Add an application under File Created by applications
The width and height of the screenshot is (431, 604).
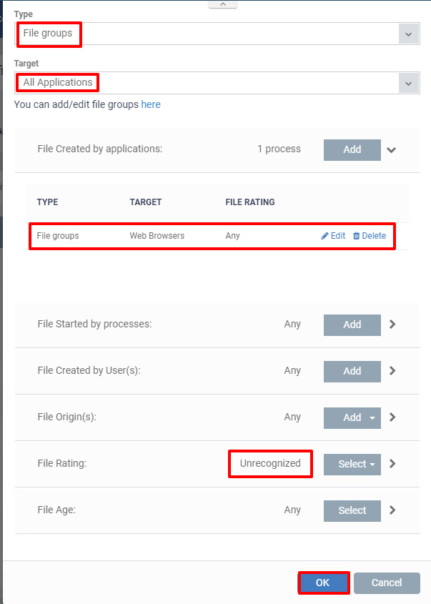click(x=352, y=150)
